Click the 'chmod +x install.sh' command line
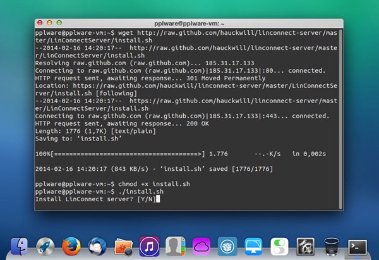The width and height of the screenshot is (379, 260). 112,184
